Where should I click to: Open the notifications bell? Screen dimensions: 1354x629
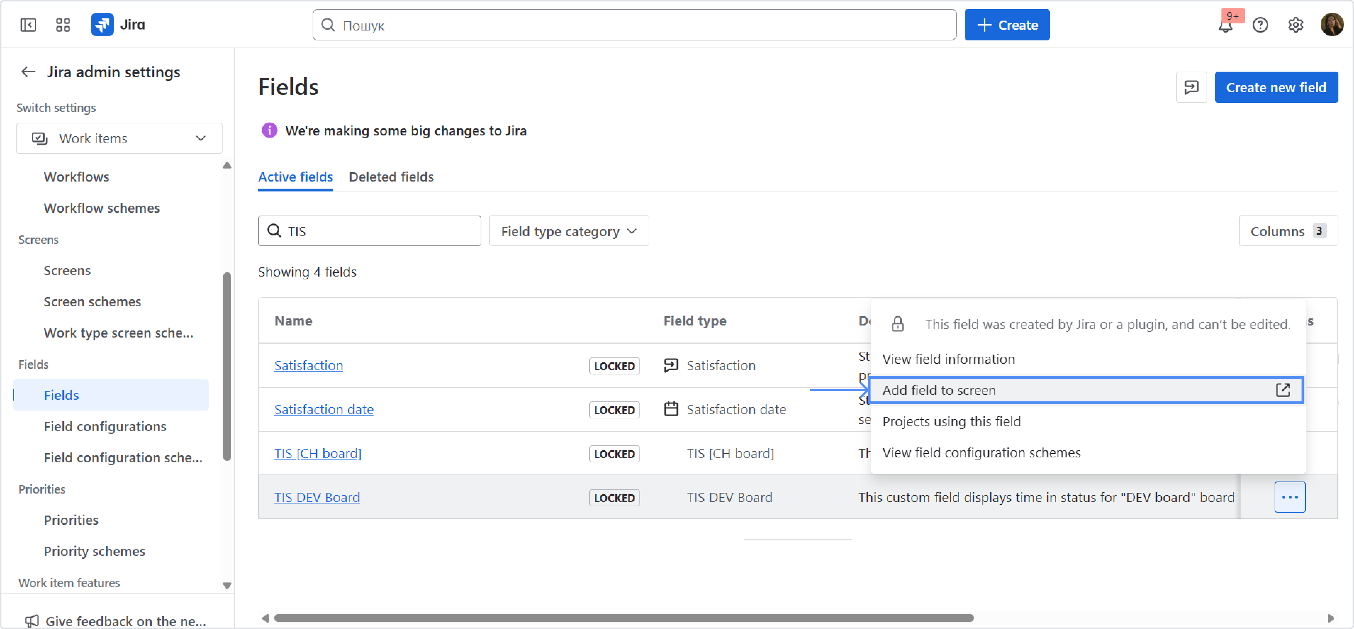(1225, 25)
